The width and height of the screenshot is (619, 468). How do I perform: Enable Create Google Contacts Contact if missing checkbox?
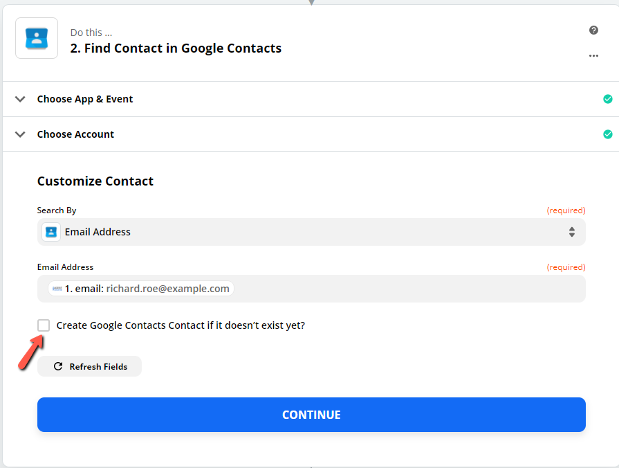[44, 325]
